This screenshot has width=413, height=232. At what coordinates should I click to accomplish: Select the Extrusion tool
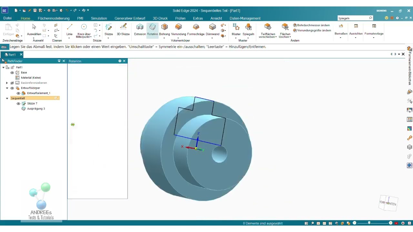140,30
